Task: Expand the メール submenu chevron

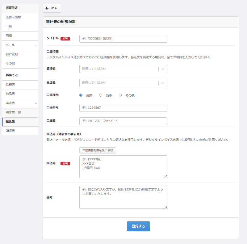Action: click(36, 45)
